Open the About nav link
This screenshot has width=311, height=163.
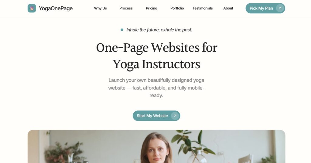tap(228, 8)
